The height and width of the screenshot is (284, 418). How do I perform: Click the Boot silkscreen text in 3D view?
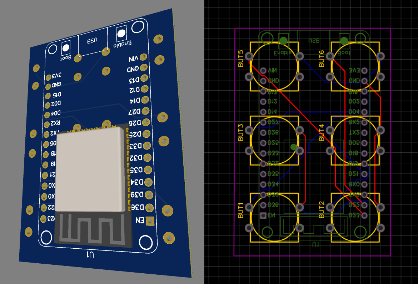click(x=66, y=58)
